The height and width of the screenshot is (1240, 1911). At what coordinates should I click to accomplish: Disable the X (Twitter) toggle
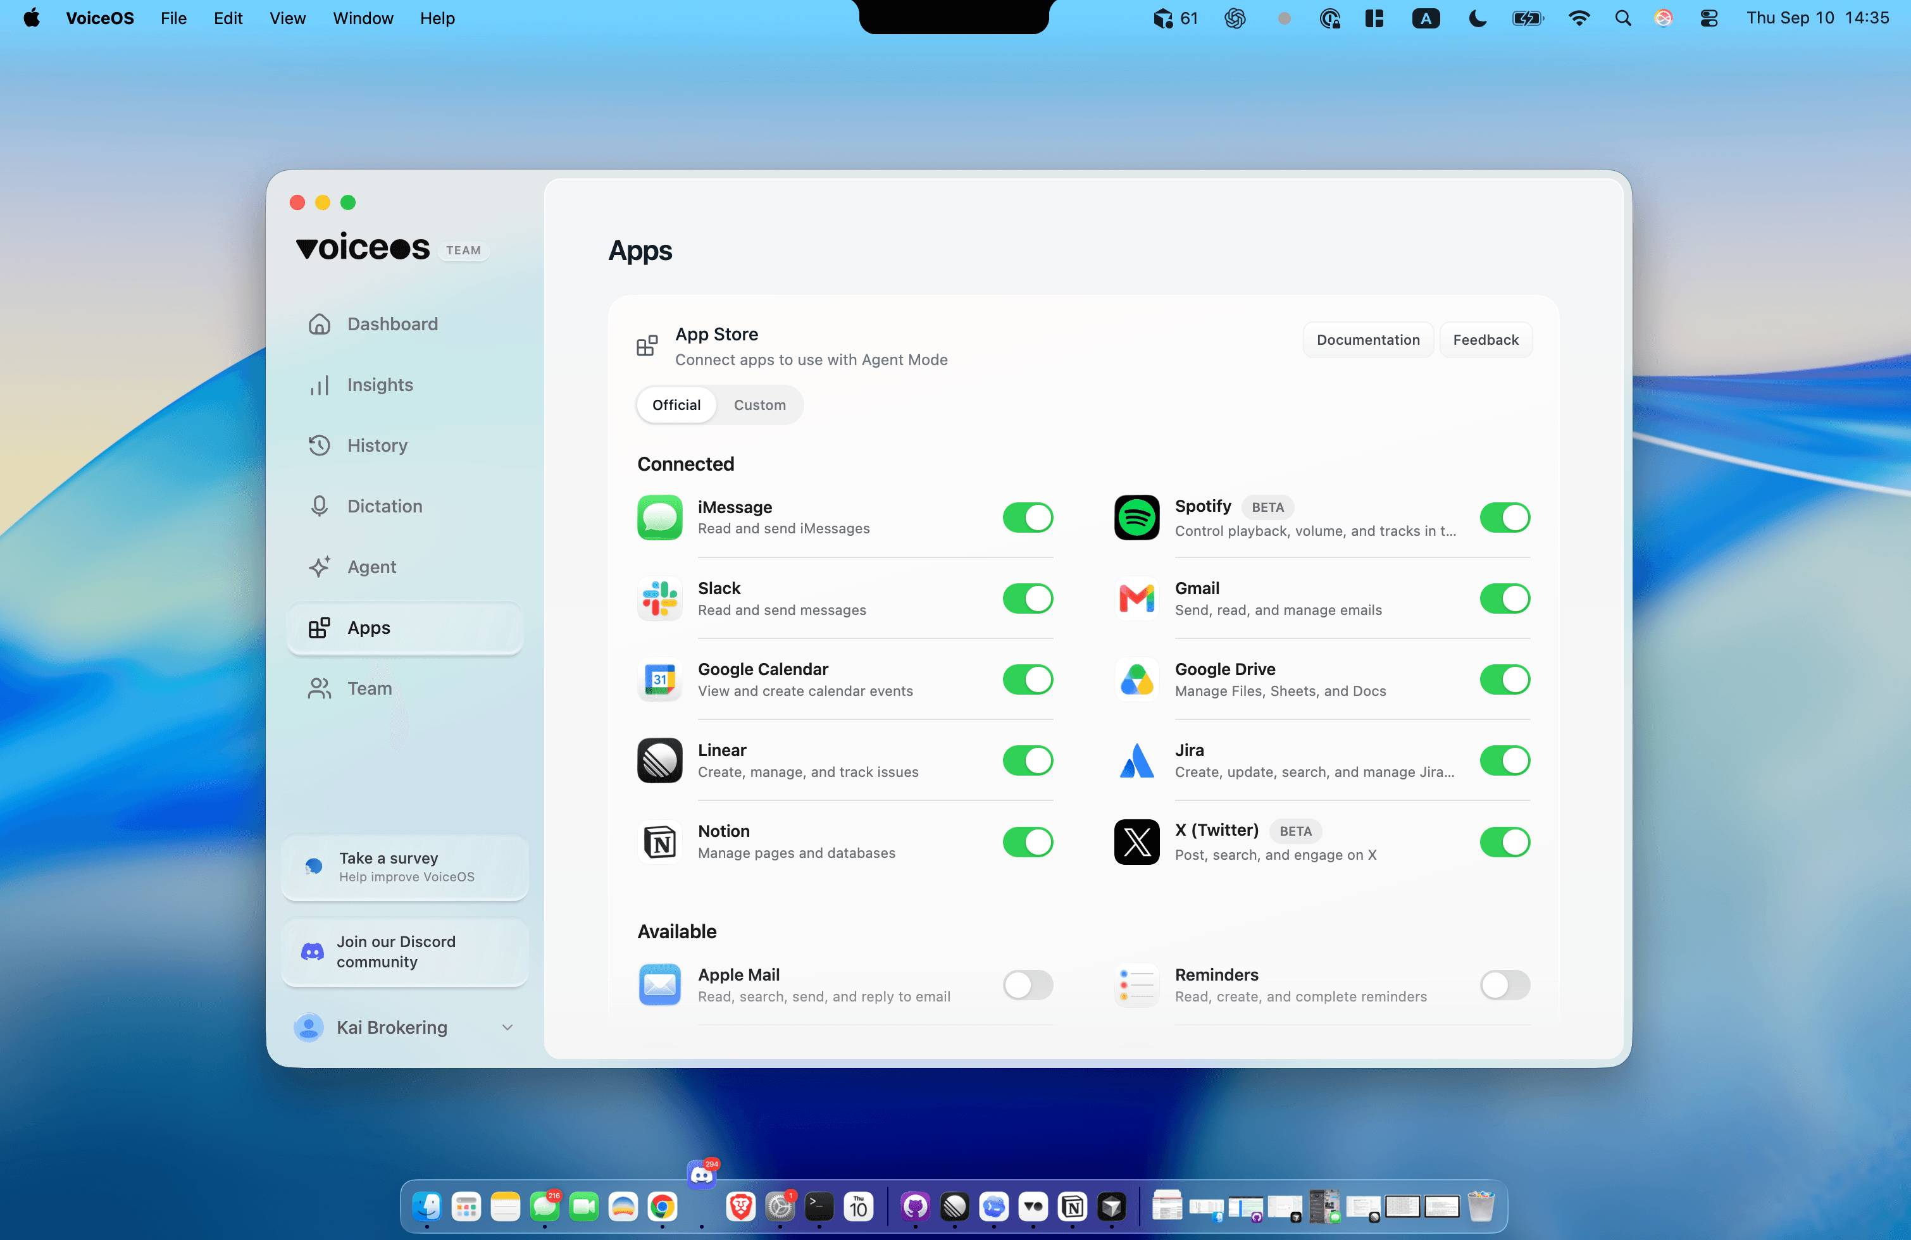(x=1505, y=842)
